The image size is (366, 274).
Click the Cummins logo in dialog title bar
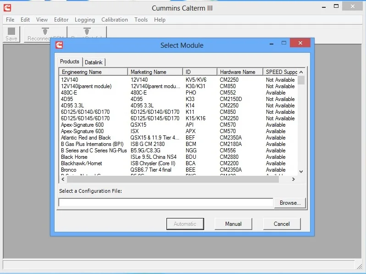(59, 45)
